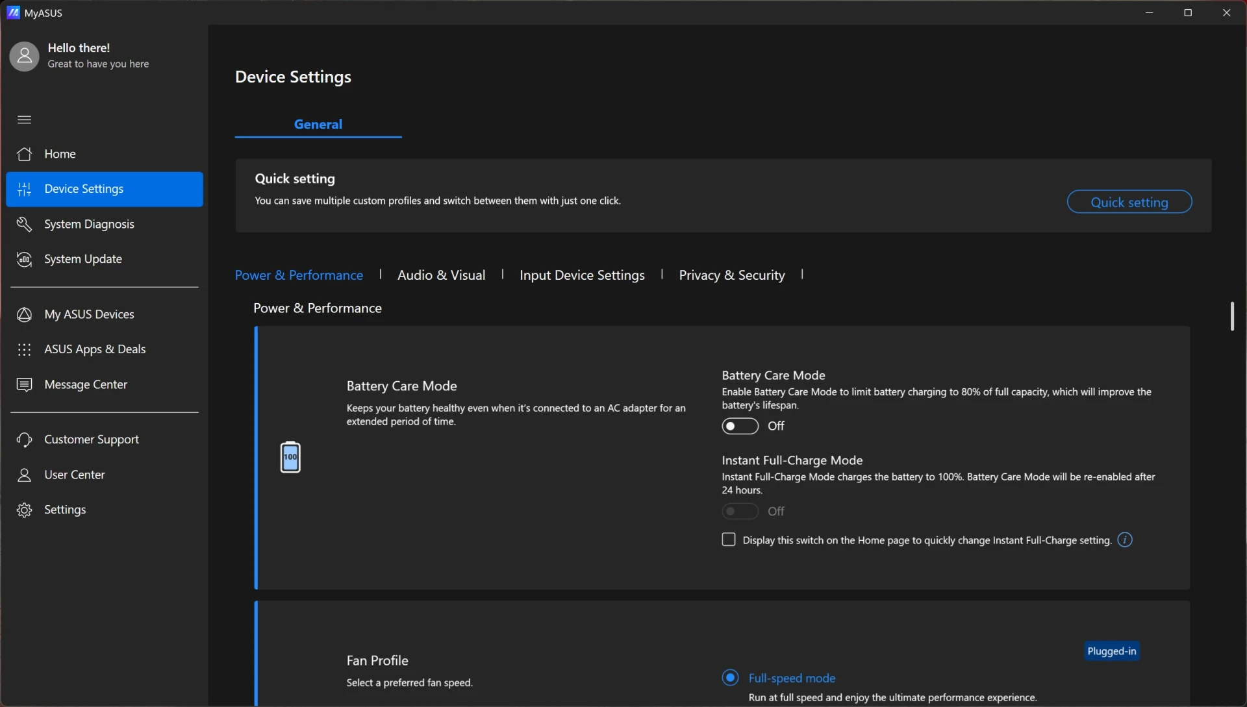Open Customer Support page
The width and height of the screenshot is (1247, 707).
[104, 440]
